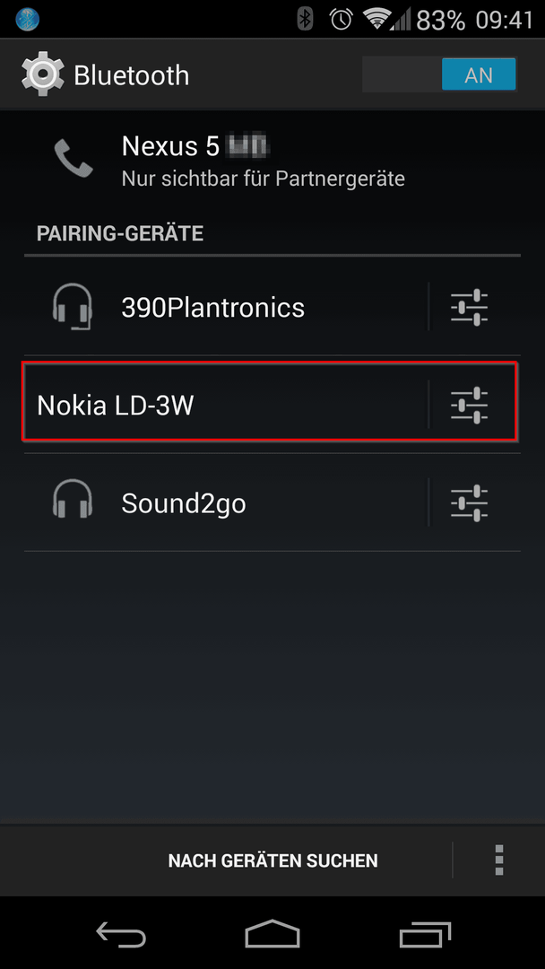The height and width of the screenshot is (969, 545).
Task: Open settings sliders for Nokia LD-3W
Action: (x=470, y=406)
